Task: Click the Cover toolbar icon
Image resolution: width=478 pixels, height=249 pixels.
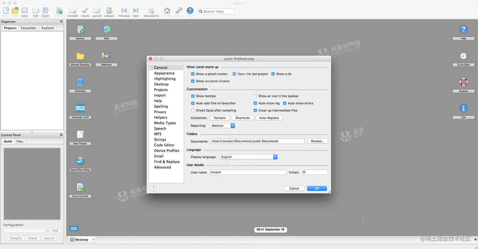Action: click(x=46, y=11)
